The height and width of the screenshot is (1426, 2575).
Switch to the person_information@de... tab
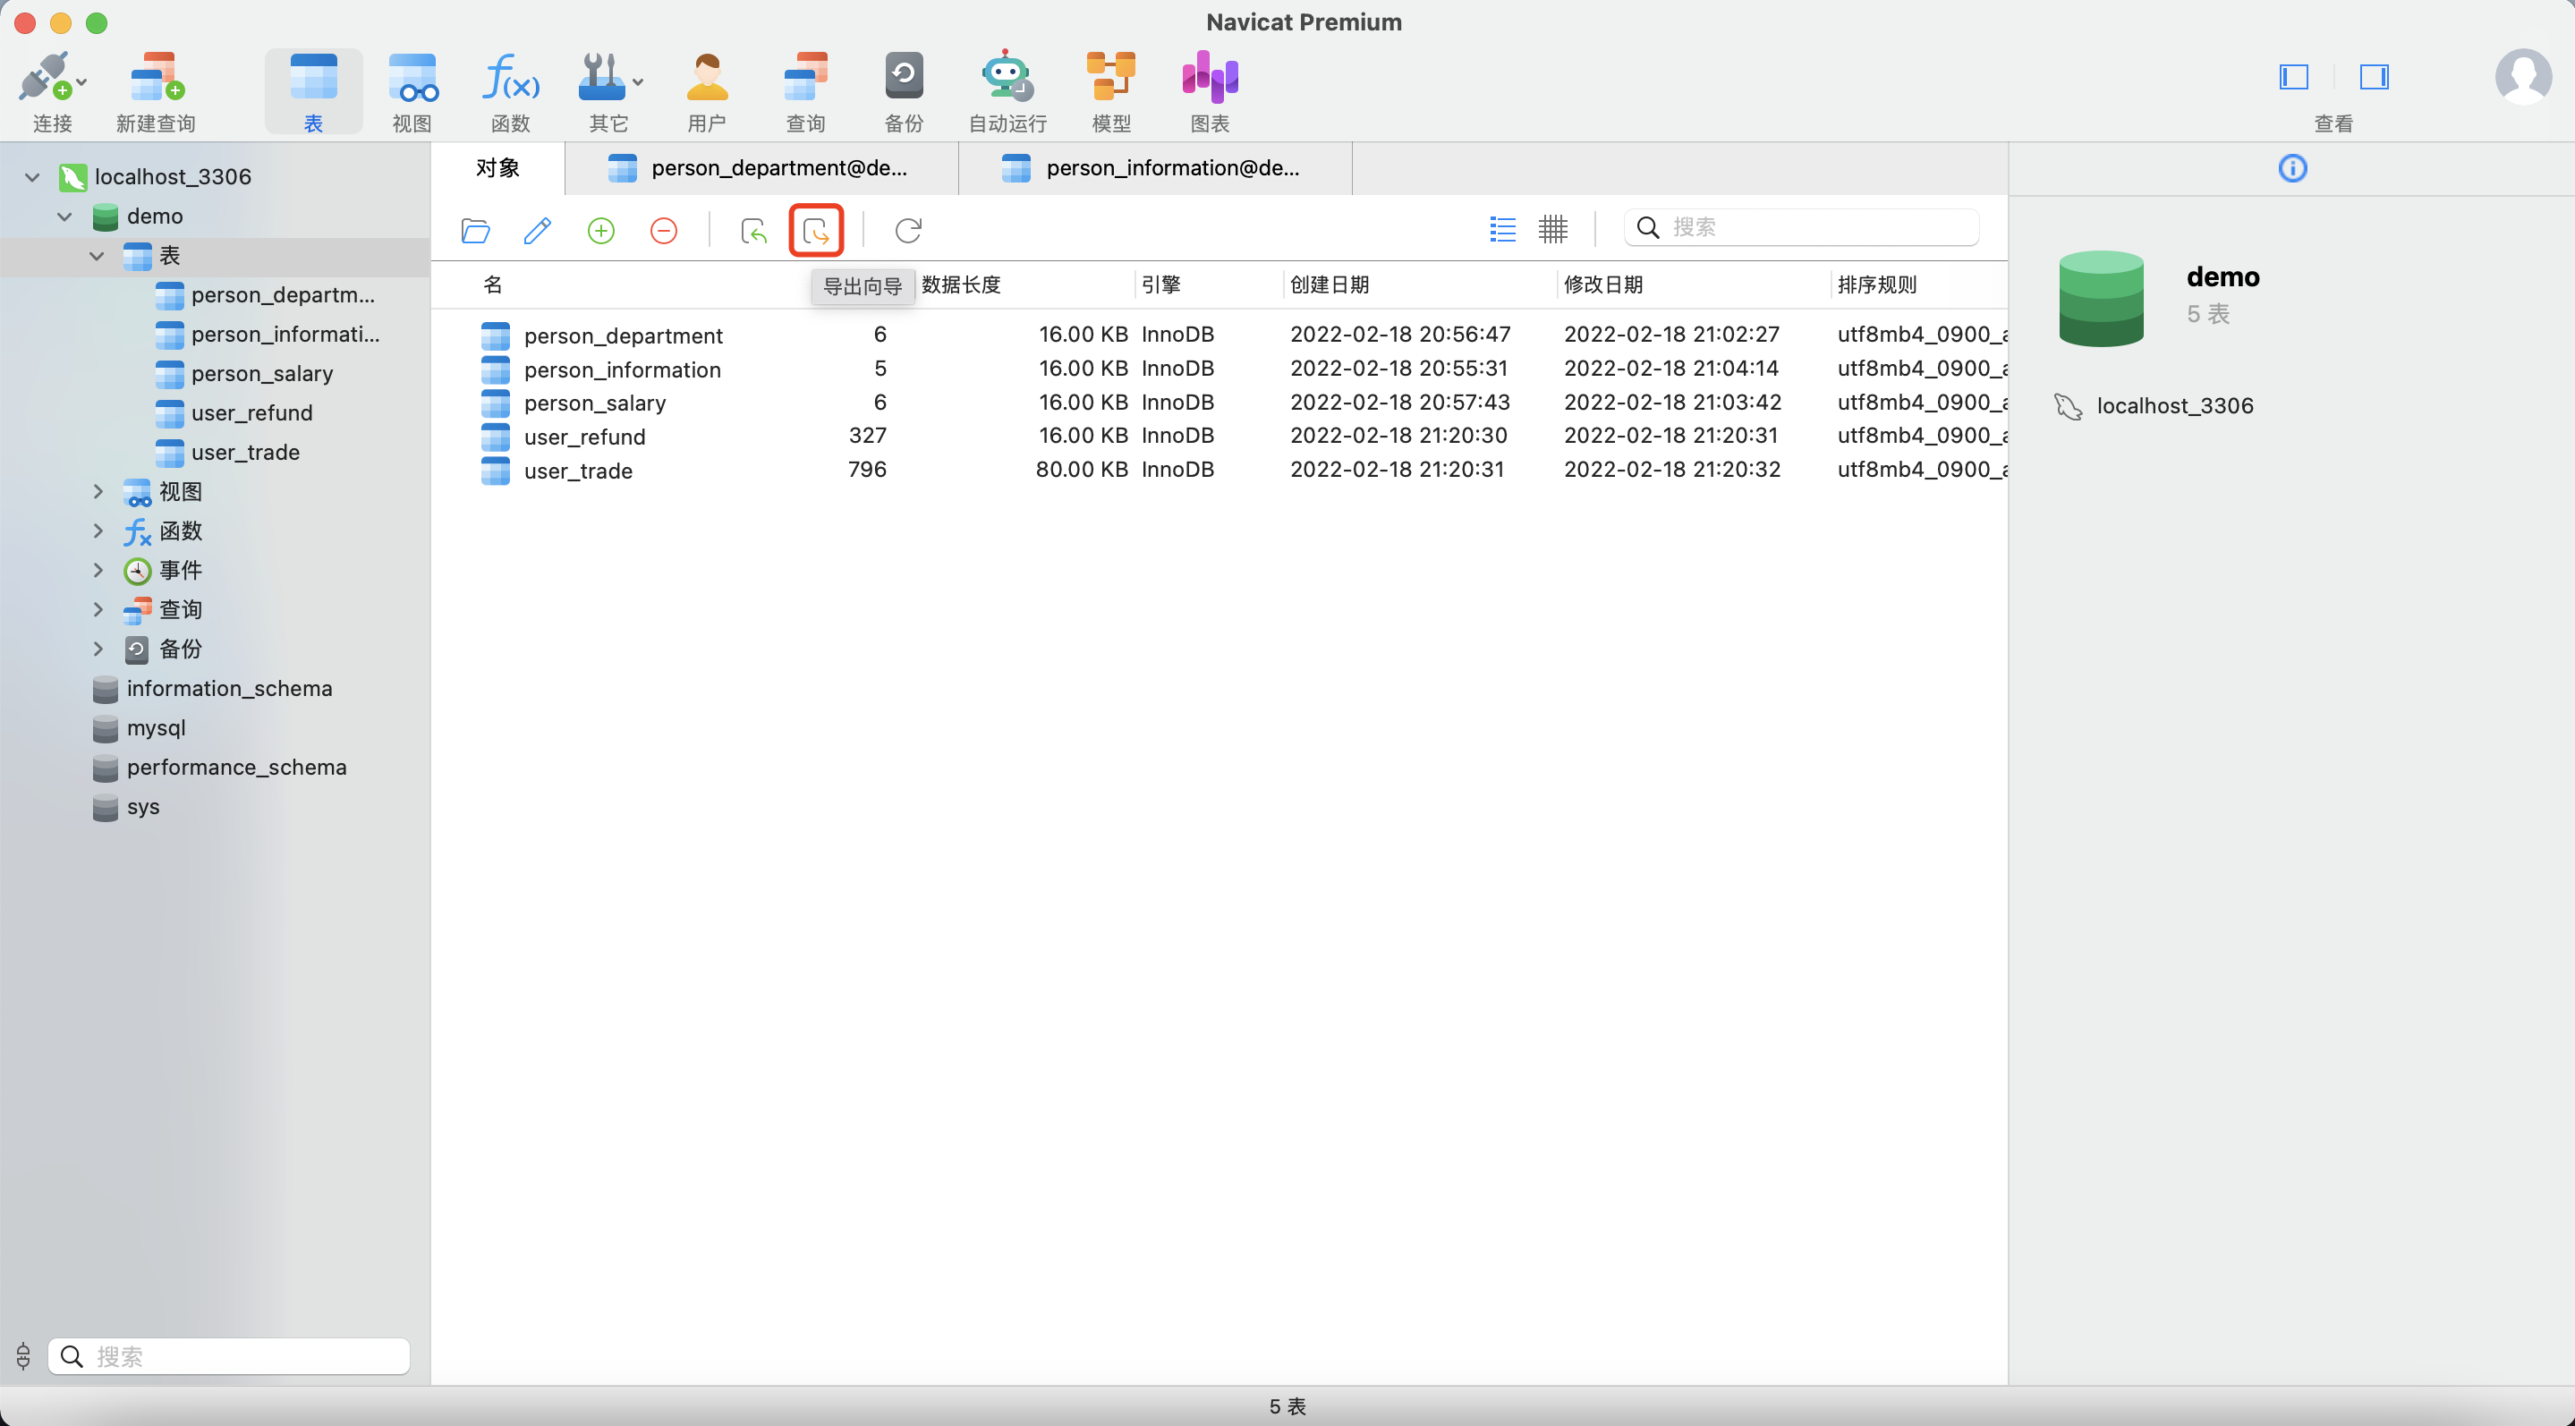click(1154, 168)
